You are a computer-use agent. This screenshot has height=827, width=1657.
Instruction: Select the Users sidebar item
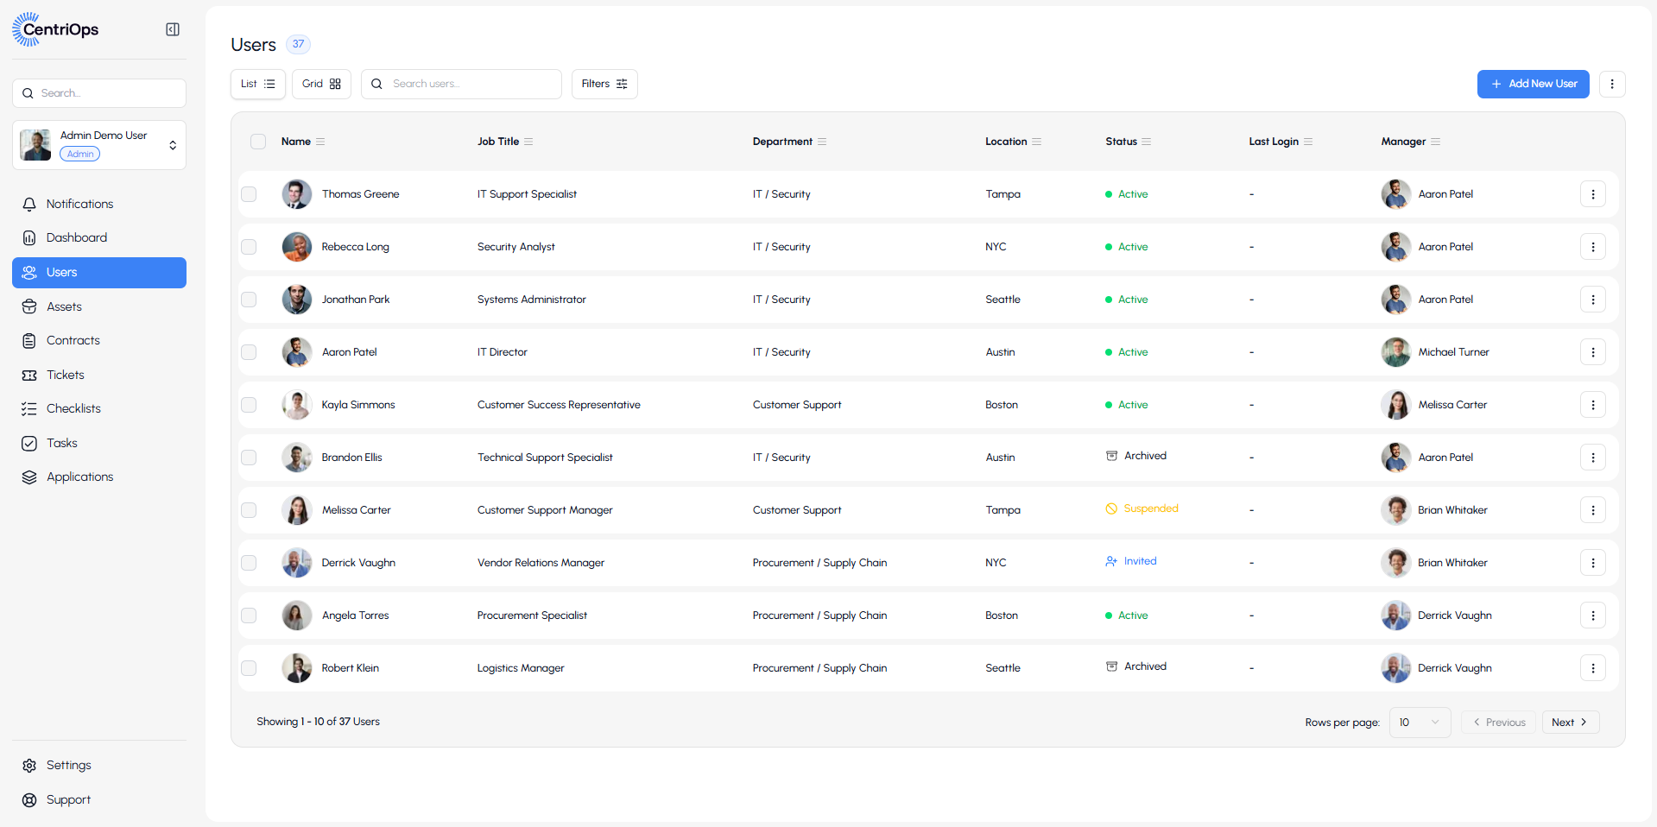click(99, 273)
